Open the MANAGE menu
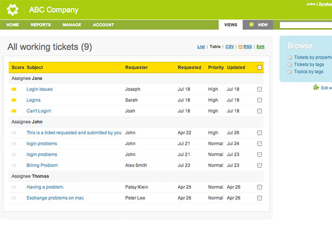Viewport: 332px width, 225px height. [x=72, y=25]
